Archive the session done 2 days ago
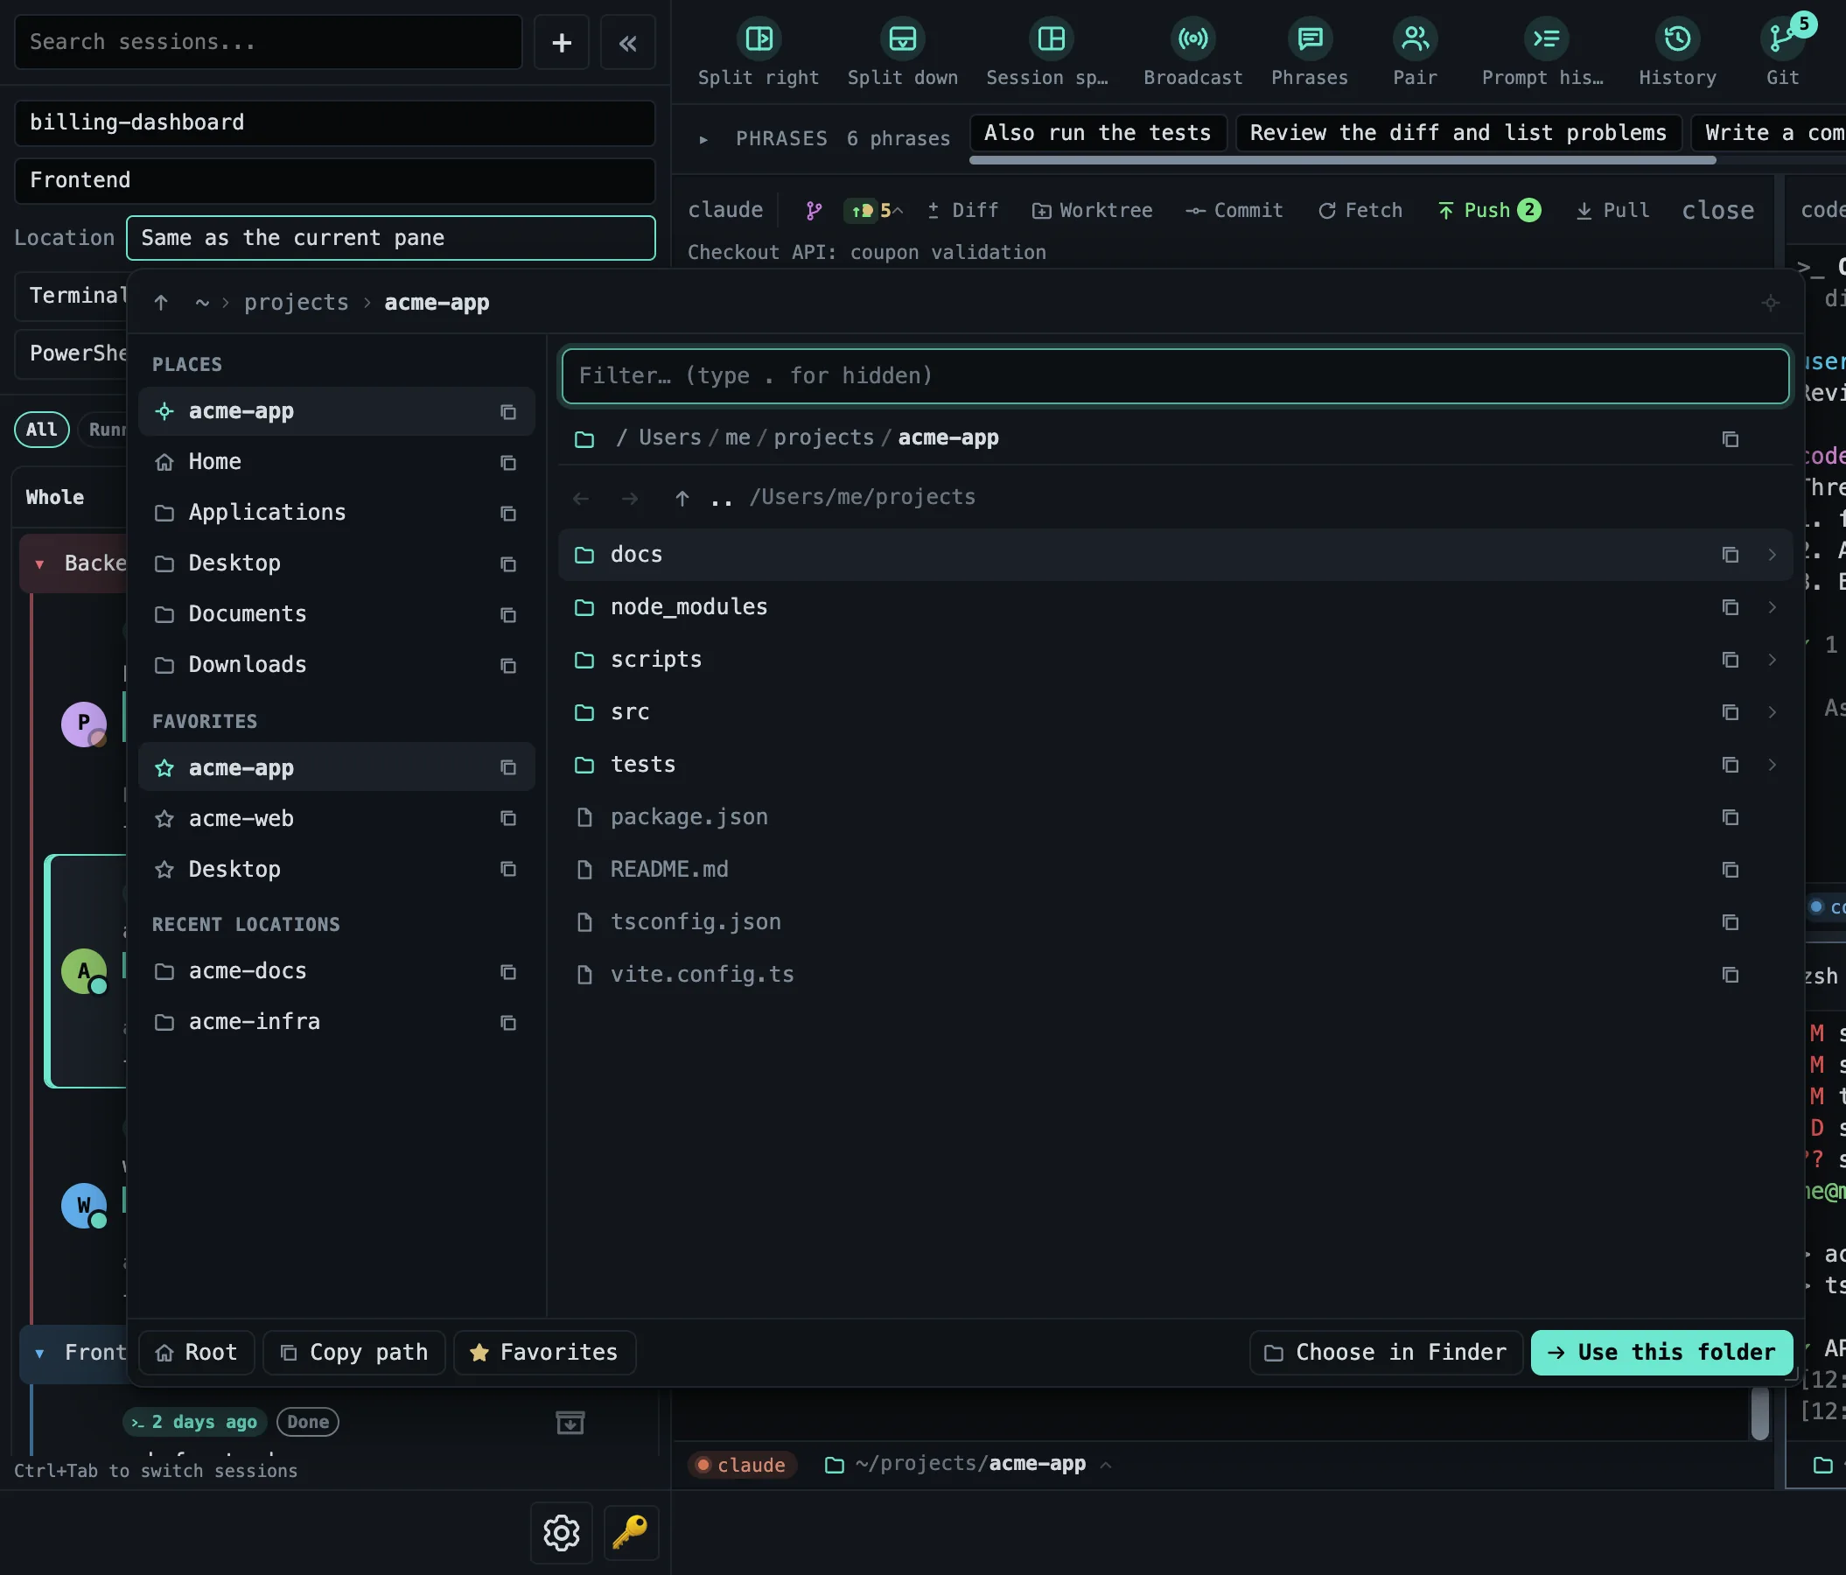 tap(570, 1422)
